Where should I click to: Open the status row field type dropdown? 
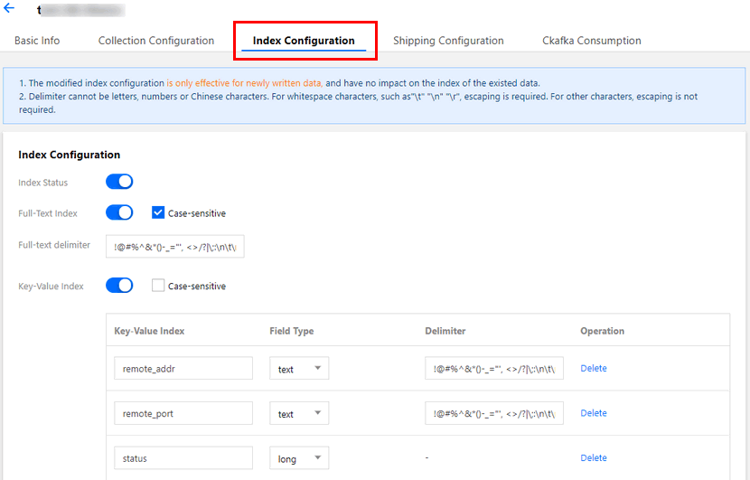pyautogui.click(x=299, y=458)
